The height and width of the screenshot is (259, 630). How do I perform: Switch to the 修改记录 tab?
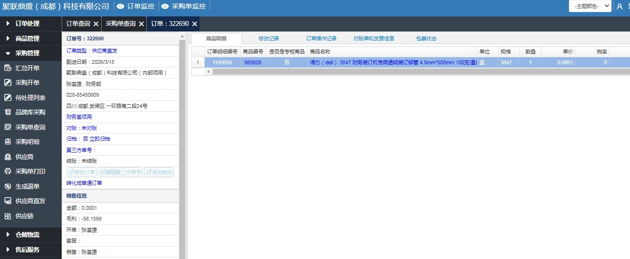pyautogui.click(x=269, y=38)
